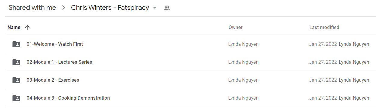Viewport: 376px width, 108px height.
Task: Select the 02-Module 1 shared folder icon
Action: pos(16,62)
